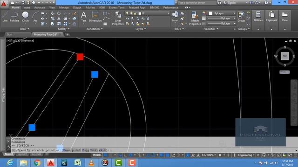298x167 pixels.
Task: Open the Engineering units dropdown
Action: click(x=246, y=155)
